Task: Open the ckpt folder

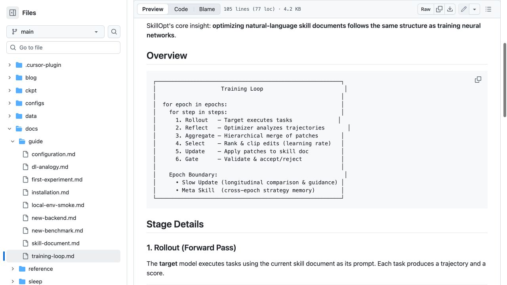Action: (31, 90)
